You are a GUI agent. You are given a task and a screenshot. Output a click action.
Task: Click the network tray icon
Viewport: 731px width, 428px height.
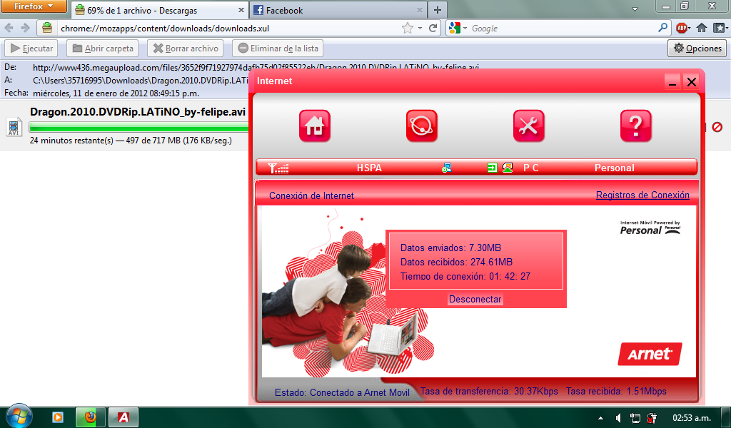[635, 418]
